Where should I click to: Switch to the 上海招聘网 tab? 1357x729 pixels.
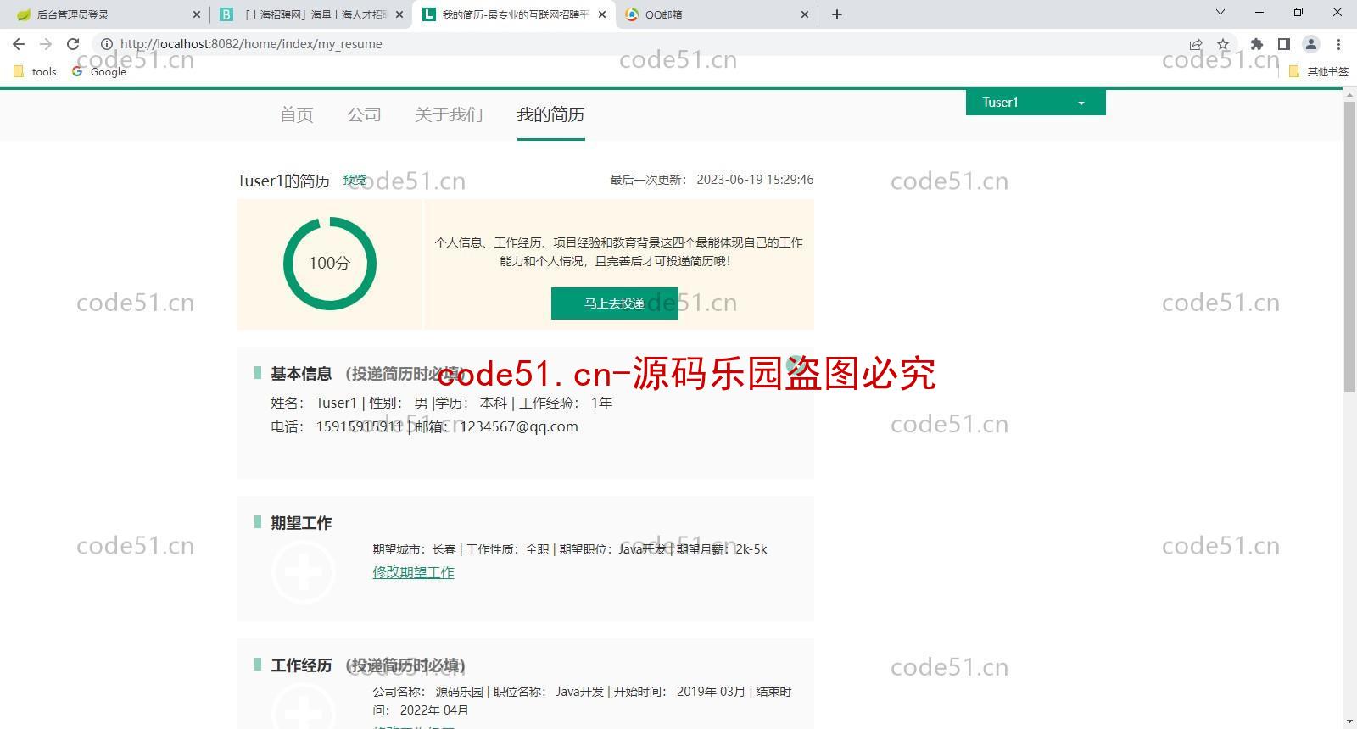(310, 14)
